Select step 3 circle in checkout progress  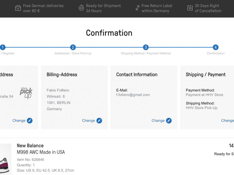tap(146, 47)
